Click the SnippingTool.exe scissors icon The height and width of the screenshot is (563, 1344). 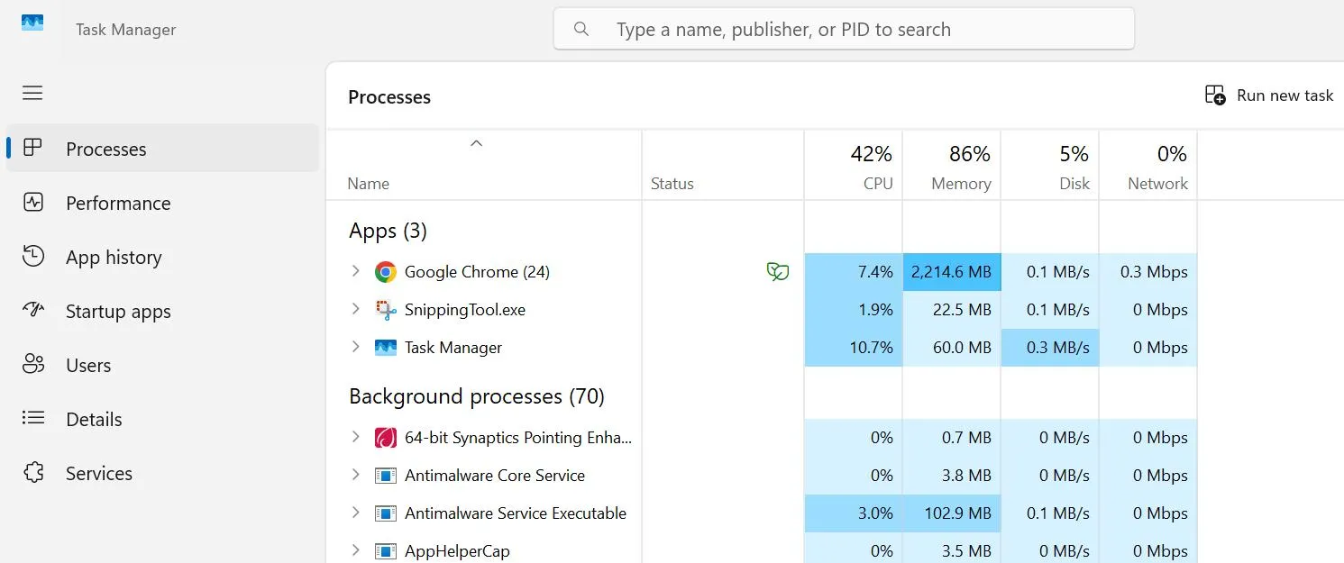pyautogui.click(x=386, y=310)
